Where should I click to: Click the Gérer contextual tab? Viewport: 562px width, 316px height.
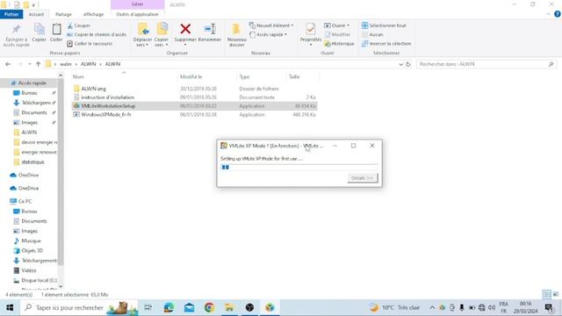pyautogui.click(x=137, y=4)
